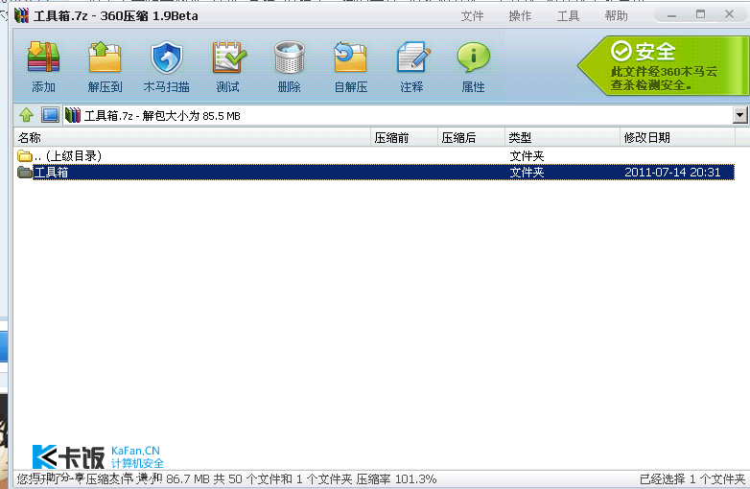This screenshot has height=489, width=750.
Task: Select the 工具箱 folder name
Action: pyautogui.click(x=51, y=172)
